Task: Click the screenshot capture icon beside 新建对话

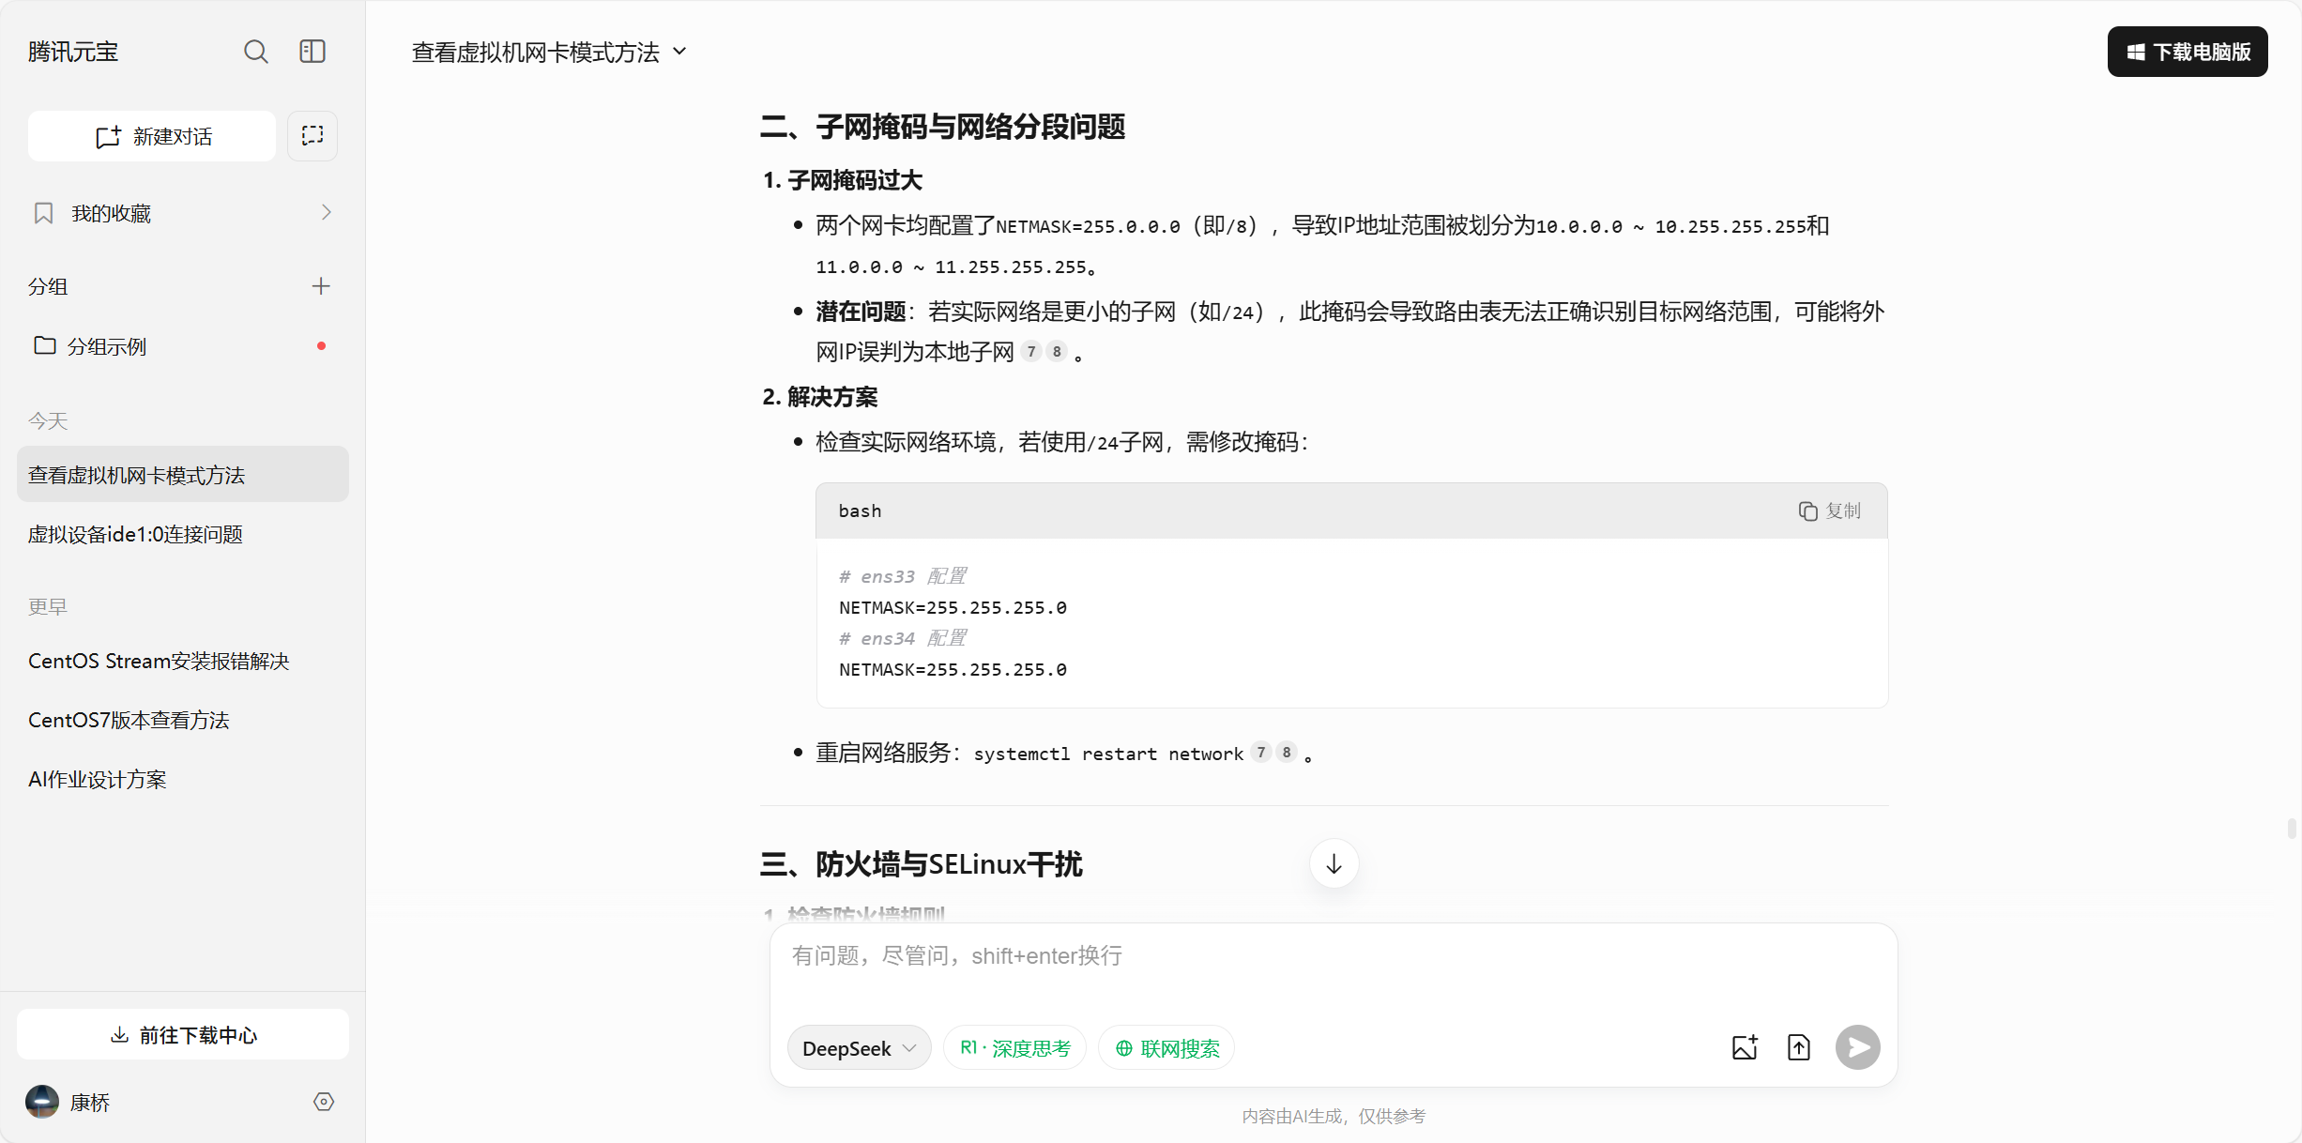Action: 313,136
